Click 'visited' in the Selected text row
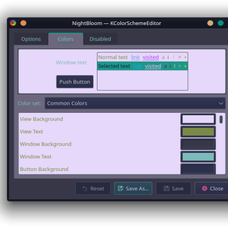The image size is (228, 228). tap(153, 66)
